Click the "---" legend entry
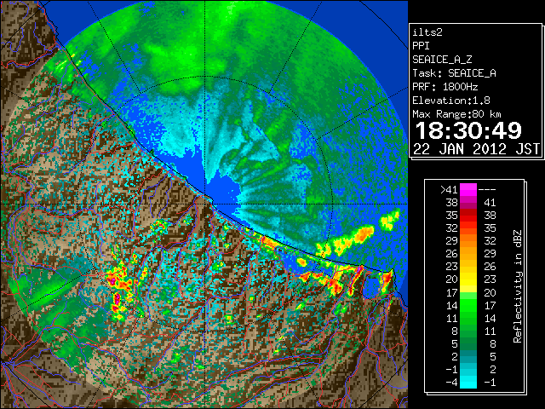The image size is (545, 409). pyautogui.click(x=487, y=190)
